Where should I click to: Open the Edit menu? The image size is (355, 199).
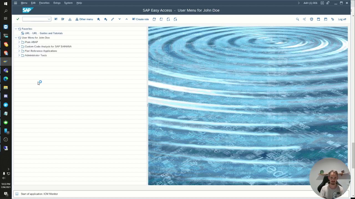33,3
